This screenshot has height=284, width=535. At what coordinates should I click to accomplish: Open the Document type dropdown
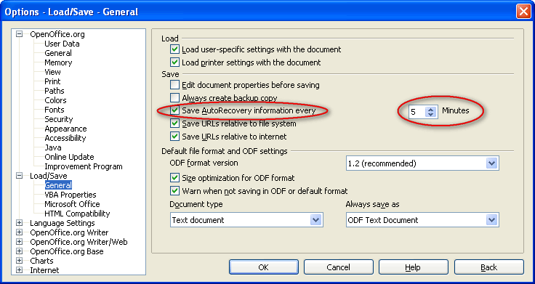(x=246, y=220)
